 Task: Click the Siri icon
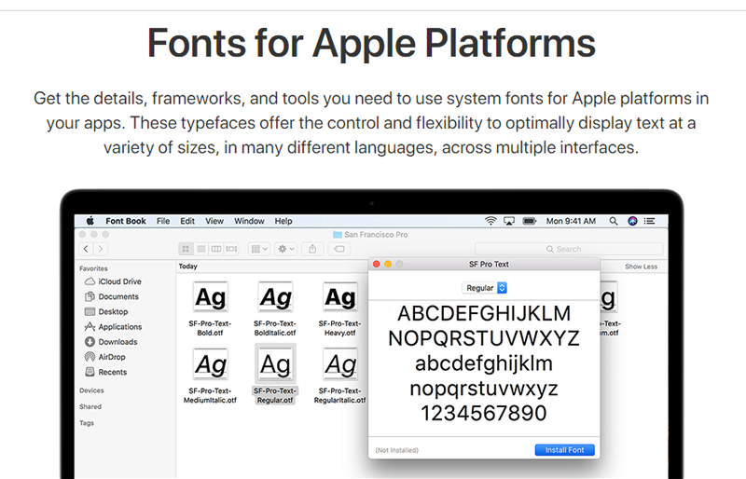632,221
